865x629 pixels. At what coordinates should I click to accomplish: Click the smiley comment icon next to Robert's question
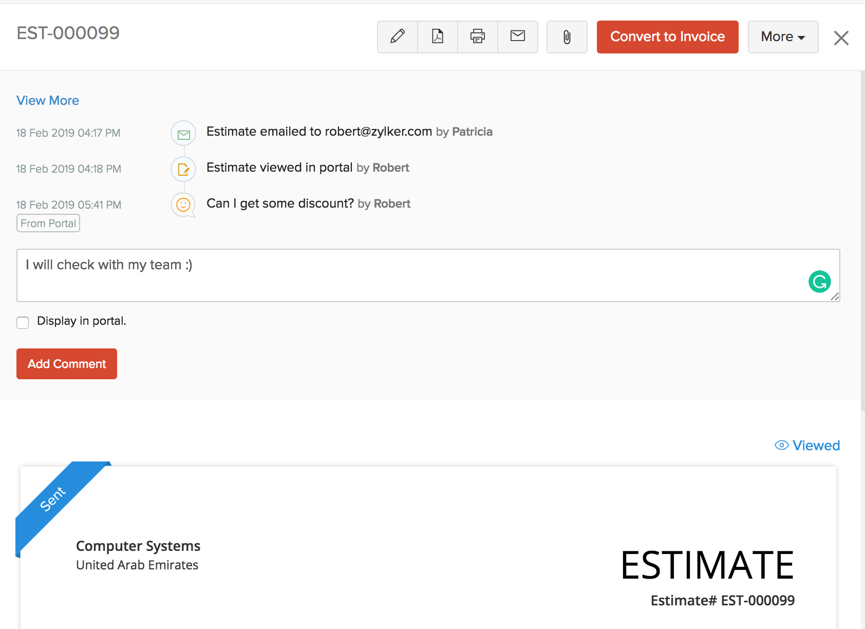point(183,205)
